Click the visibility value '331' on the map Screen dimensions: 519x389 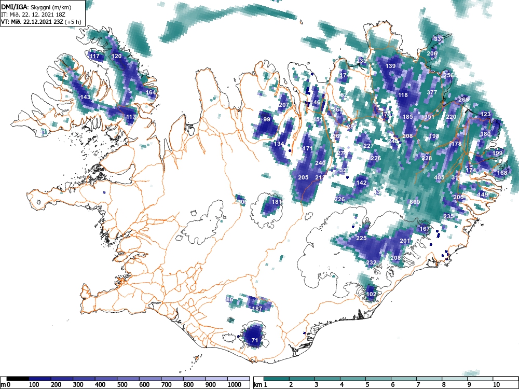[439, 39]
